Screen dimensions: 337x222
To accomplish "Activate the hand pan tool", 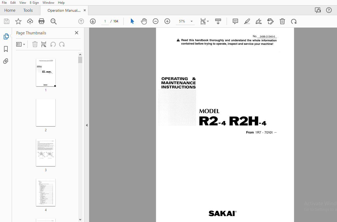I will 144,21.
